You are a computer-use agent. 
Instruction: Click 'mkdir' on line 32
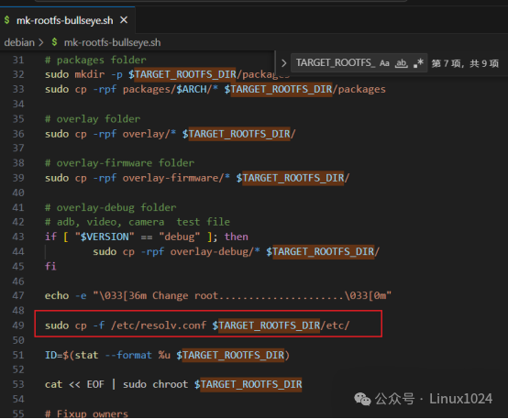click(90, 74)
